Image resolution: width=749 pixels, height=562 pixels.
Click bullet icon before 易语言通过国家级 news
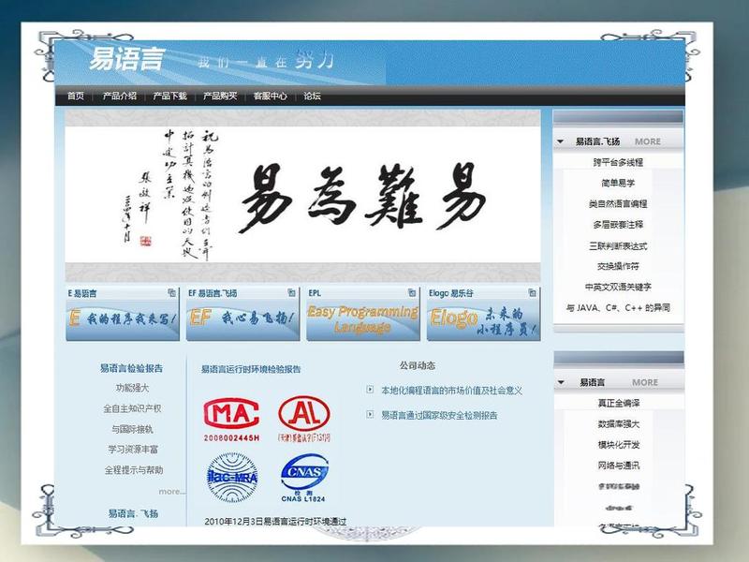(x=370, y=414)
